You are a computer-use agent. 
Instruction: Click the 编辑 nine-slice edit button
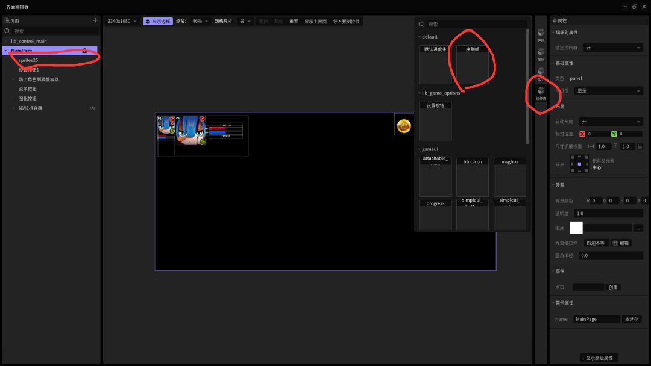coord(621,243)
